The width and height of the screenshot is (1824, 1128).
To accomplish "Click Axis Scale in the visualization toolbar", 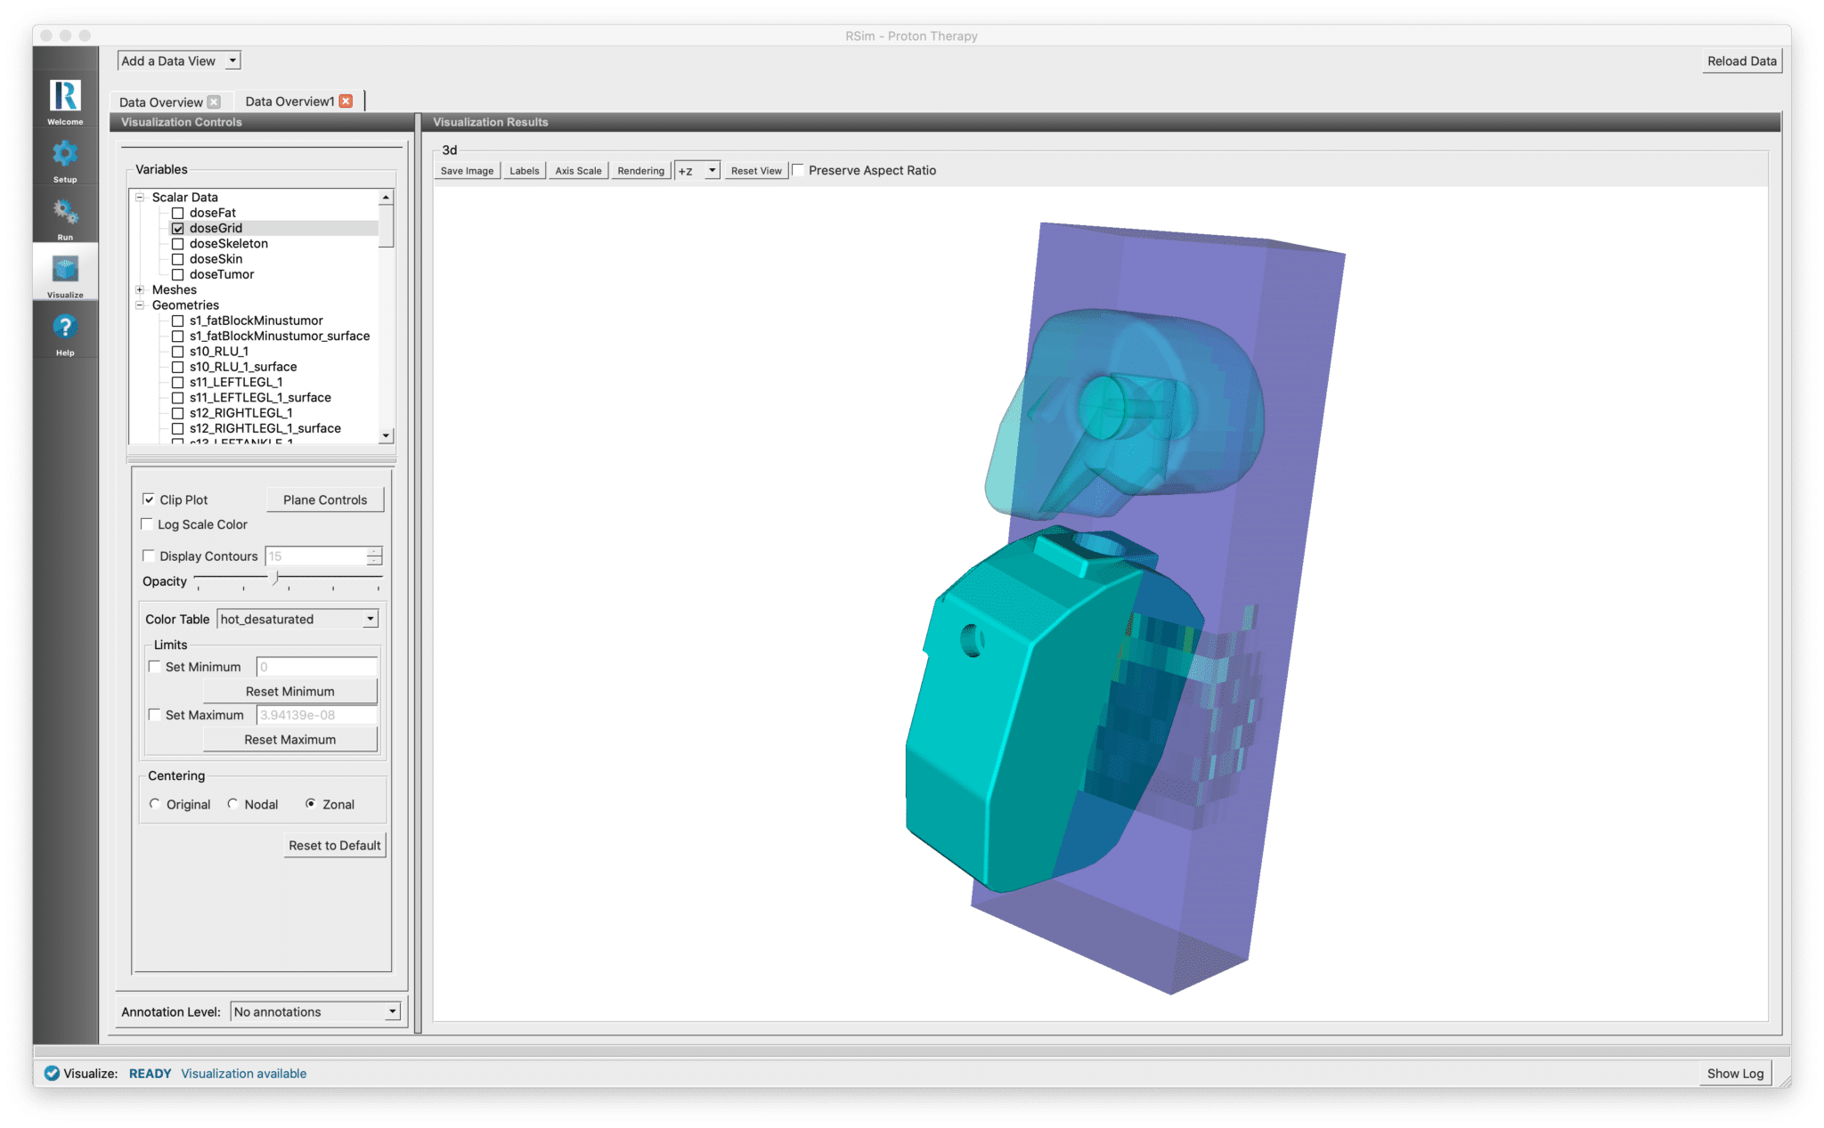I will coord(577,170).
